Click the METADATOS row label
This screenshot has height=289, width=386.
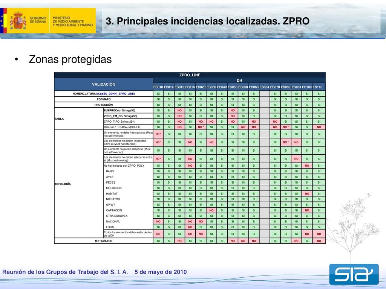click(104, 241)
